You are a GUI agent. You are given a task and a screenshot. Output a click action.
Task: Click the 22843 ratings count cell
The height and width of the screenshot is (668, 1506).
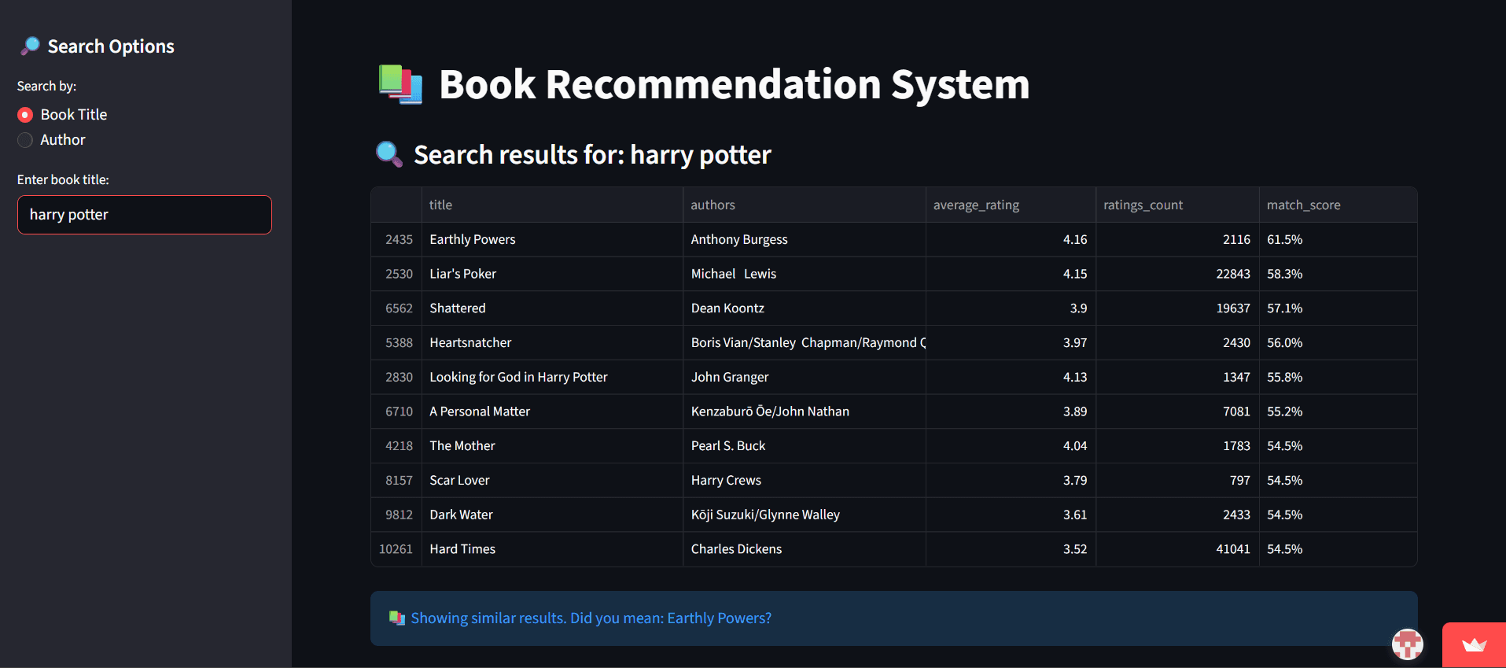1177,274
